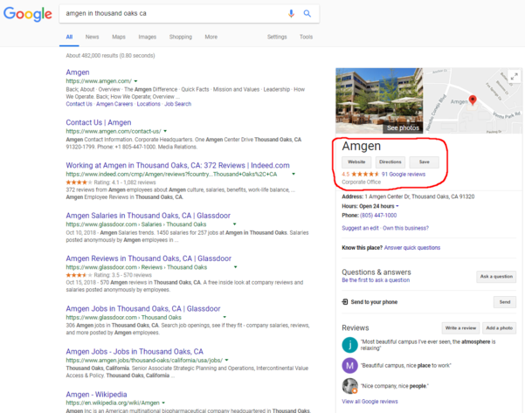Click the Contact Us sitelink
Screen dimensions: 525x413
point(79,104)
